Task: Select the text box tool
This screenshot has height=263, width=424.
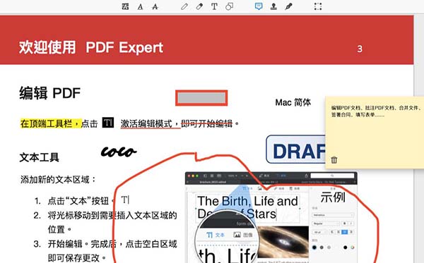Action: tap(214, 6)
